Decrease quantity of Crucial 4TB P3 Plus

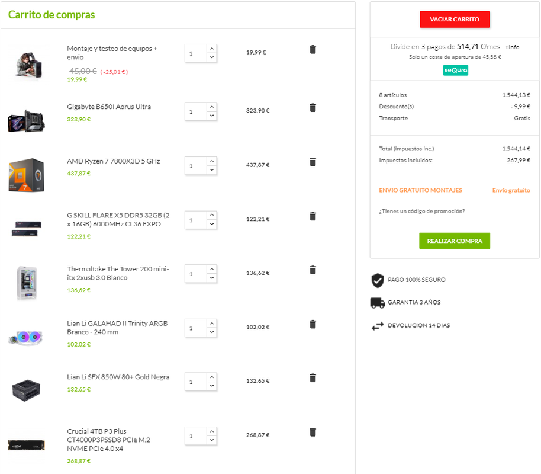point(212,440)
